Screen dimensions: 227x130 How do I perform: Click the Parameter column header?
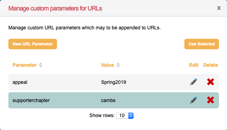point(24,65)
